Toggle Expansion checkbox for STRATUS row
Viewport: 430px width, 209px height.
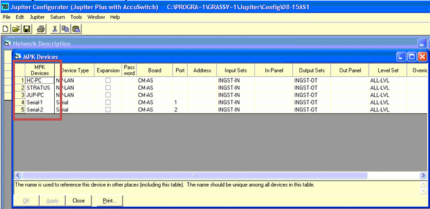click(x=108, y=88)
